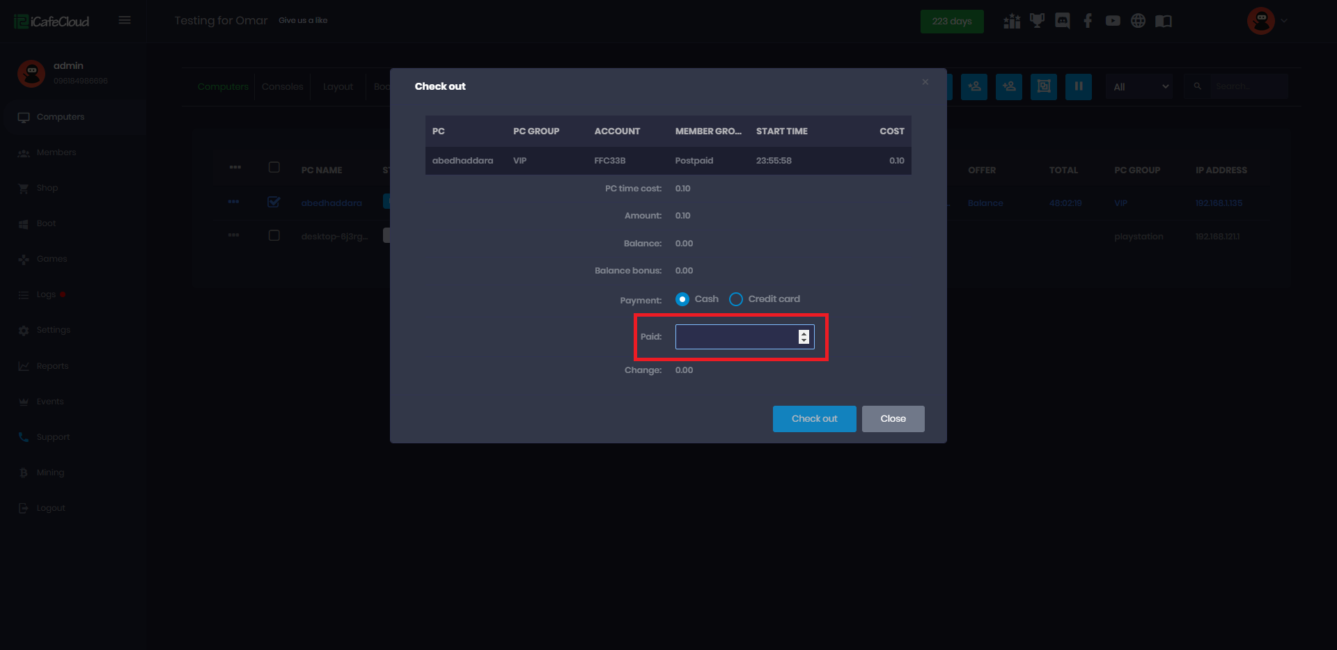Select Credit card payment option

point(736,299)
